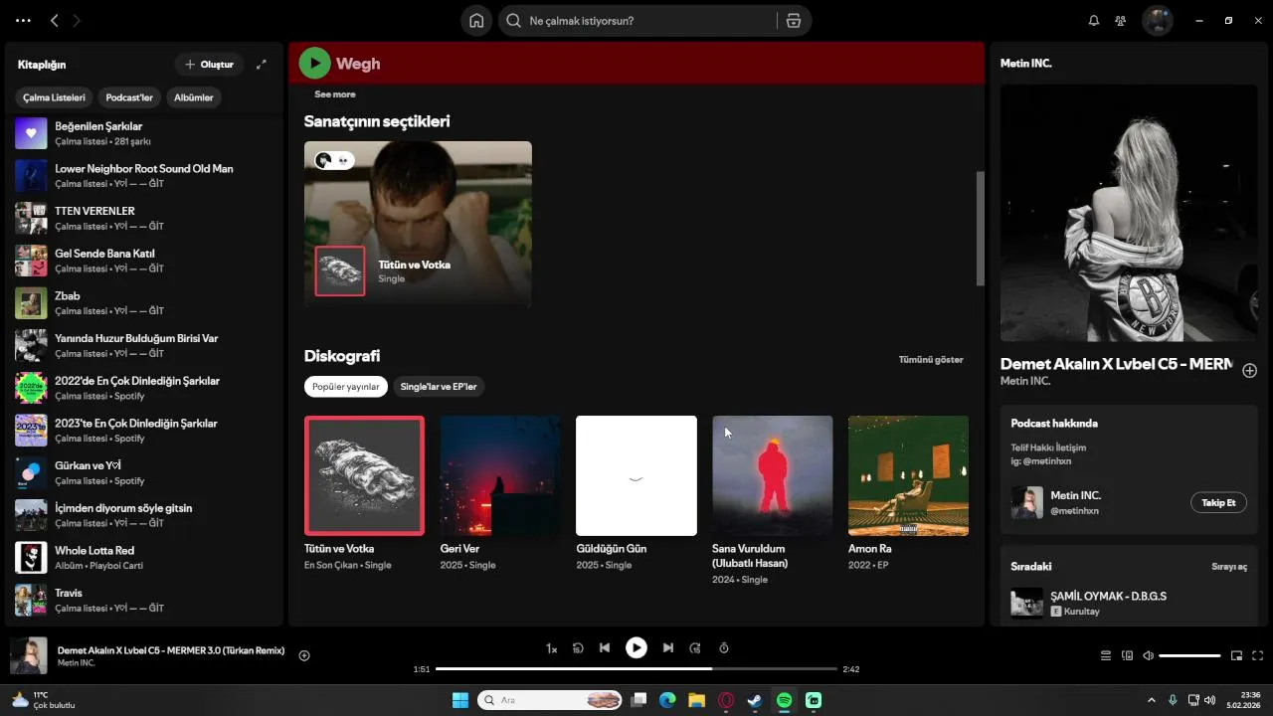Navigate forward with the right arrow

pos(77,21)
